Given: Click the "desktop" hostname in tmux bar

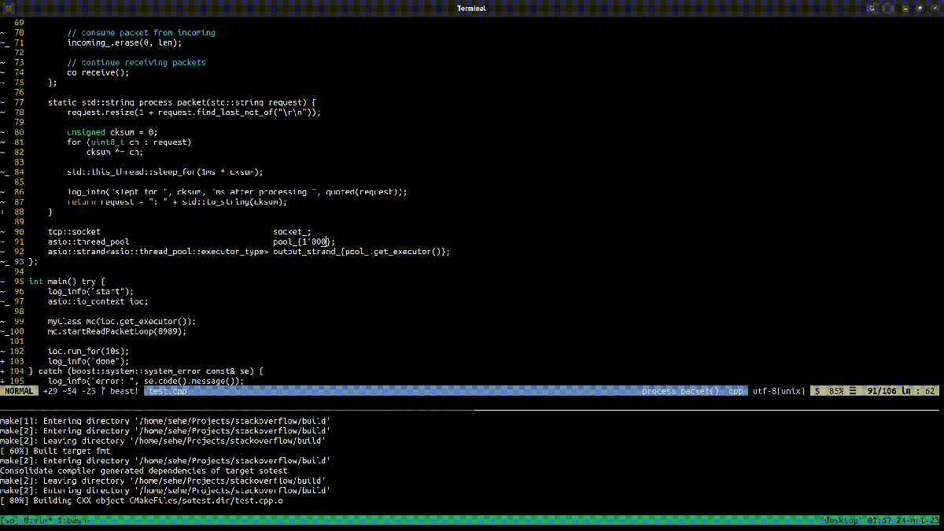Looking at the screenshot, I should [x=841, y=520].
